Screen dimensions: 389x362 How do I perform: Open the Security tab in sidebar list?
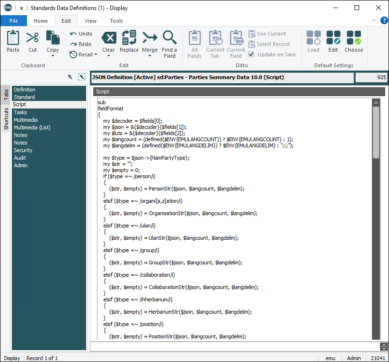23,150
